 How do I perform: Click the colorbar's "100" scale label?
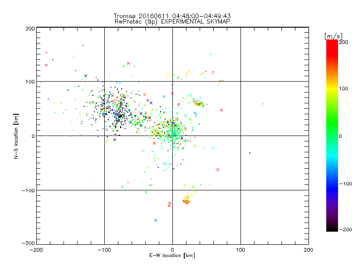point(343,88)
